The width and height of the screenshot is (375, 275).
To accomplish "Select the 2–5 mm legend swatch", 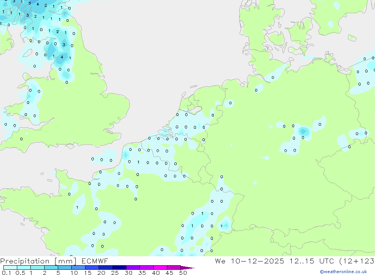I will [51, 267].
